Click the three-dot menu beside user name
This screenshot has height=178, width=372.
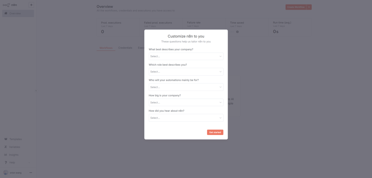coord(31,173)
